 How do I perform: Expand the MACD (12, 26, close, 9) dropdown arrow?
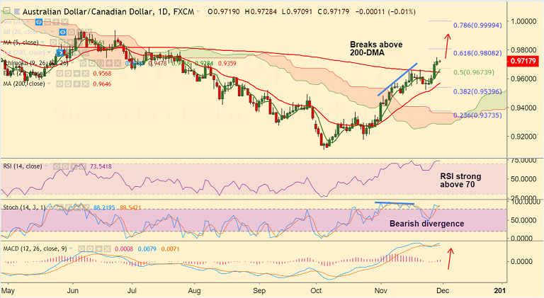click(71, 248)
